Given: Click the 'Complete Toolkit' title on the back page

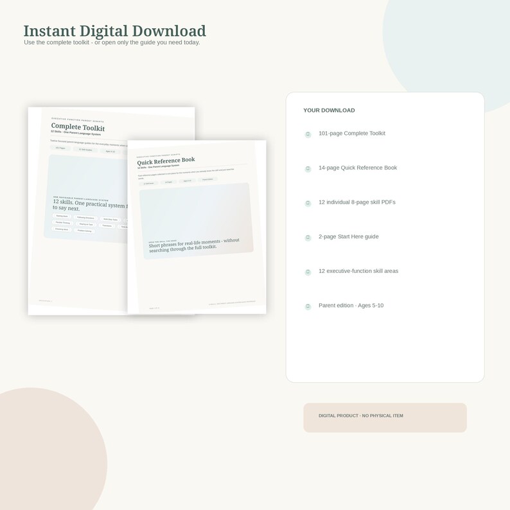Looking at the screenshot, I should tap(78, 127).
